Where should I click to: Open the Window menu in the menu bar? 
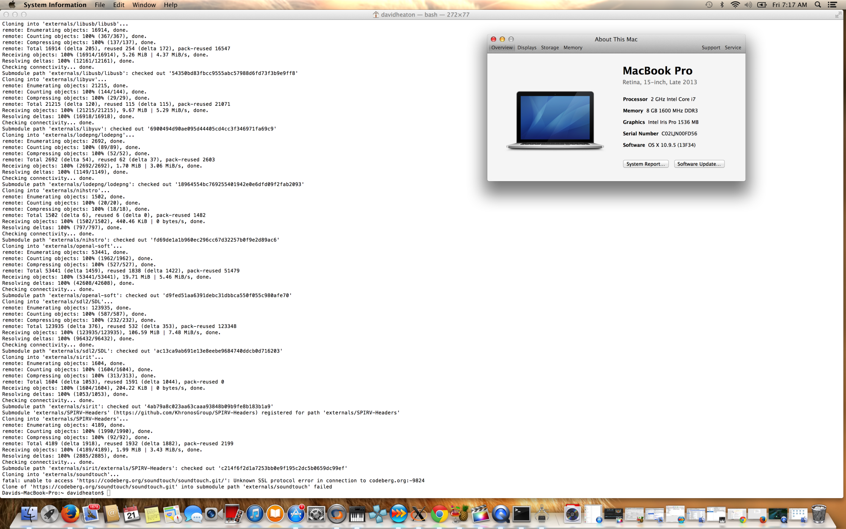pos(144,5)
